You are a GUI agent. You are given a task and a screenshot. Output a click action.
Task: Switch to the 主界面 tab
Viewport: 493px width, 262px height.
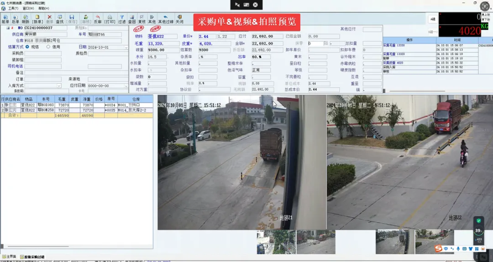(x=9, y=257)
